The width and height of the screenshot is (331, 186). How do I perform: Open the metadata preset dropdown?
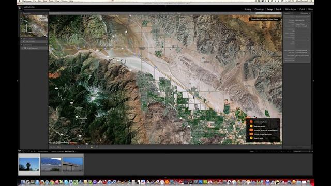(302, 17)
